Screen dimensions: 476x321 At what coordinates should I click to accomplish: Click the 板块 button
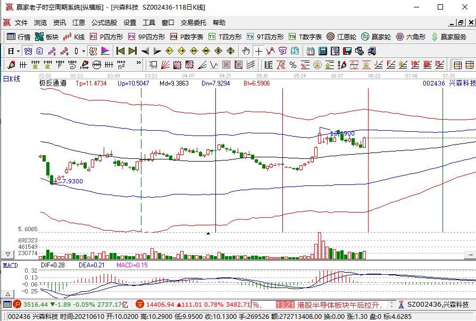pos(46,37)
